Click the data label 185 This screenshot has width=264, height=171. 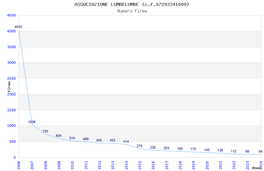click(x=180, y=149)
